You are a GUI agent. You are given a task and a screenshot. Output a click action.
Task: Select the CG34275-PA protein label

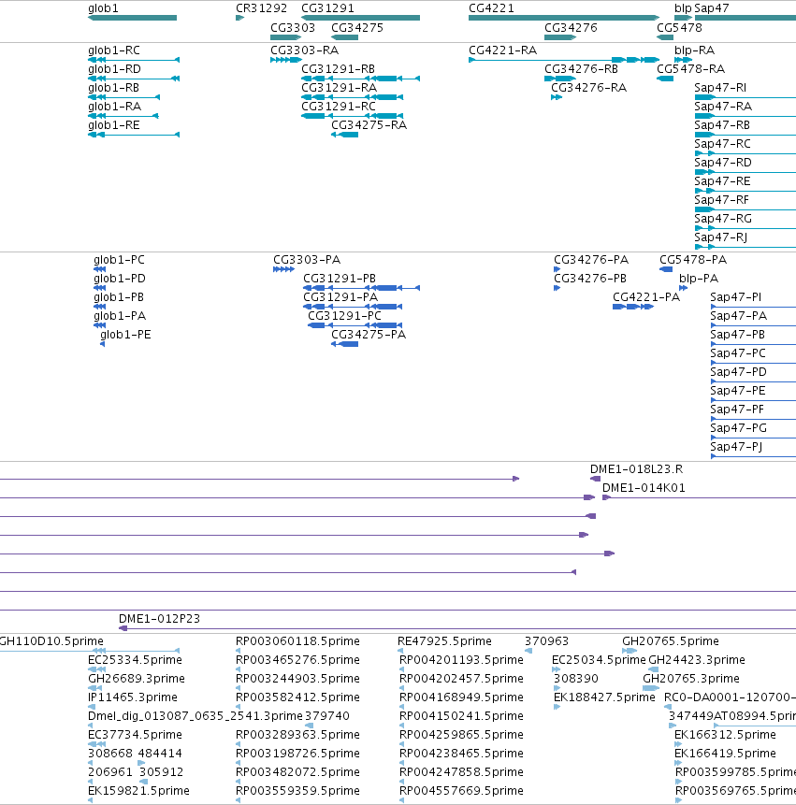click(369, 335)
